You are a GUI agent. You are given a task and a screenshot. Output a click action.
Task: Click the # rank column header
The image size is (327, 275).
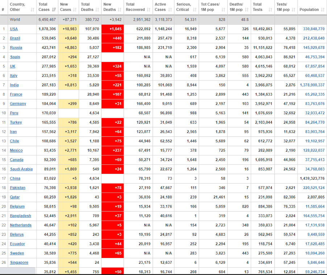pos(3,9)
